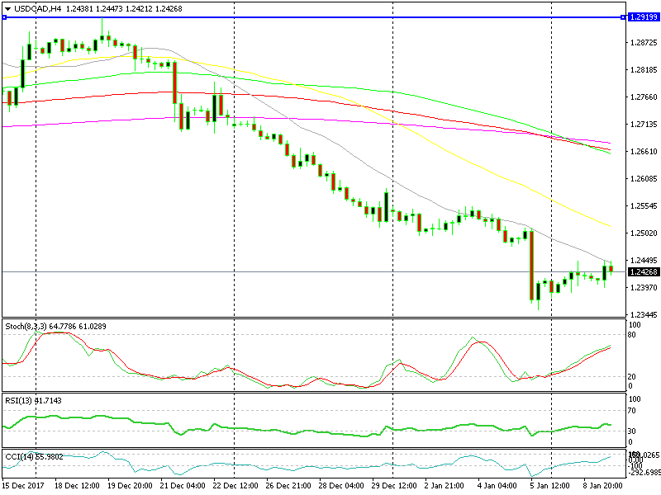661x495 pixels.
Task: Open the chart menu triangle beside USDCAD,H4
Action: (x=7, y=9)
